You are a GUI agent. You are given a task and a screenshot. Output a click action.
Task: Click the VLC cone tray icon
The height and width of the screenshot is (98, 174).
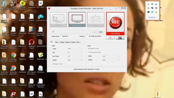click(156, 12)
